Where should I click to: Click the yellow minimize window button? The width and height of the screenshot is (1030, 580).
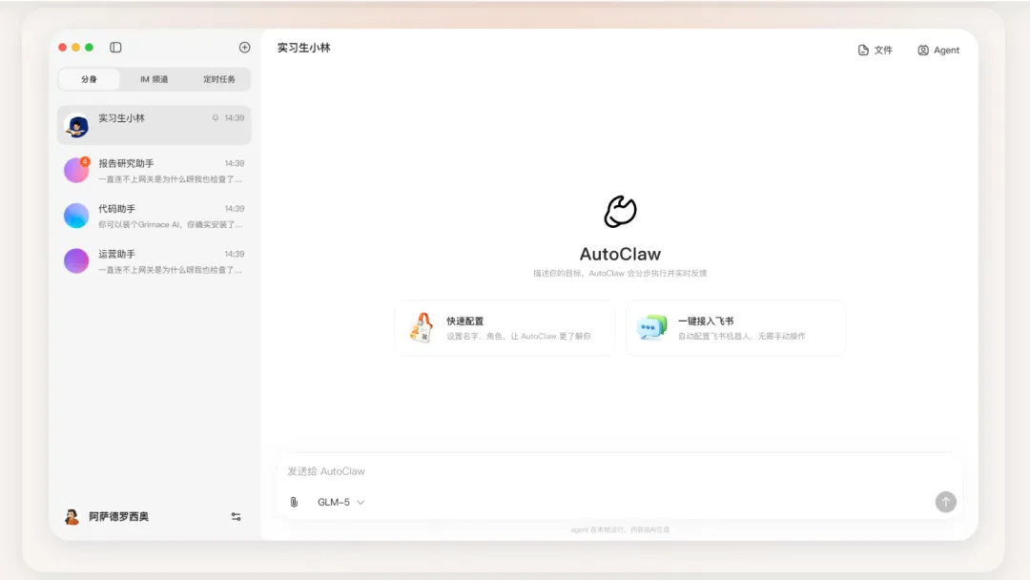coord(75,48)
